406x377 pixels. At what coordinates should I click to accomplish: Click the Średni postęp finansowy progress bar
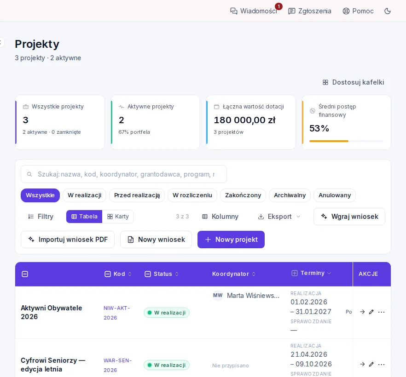346,141
